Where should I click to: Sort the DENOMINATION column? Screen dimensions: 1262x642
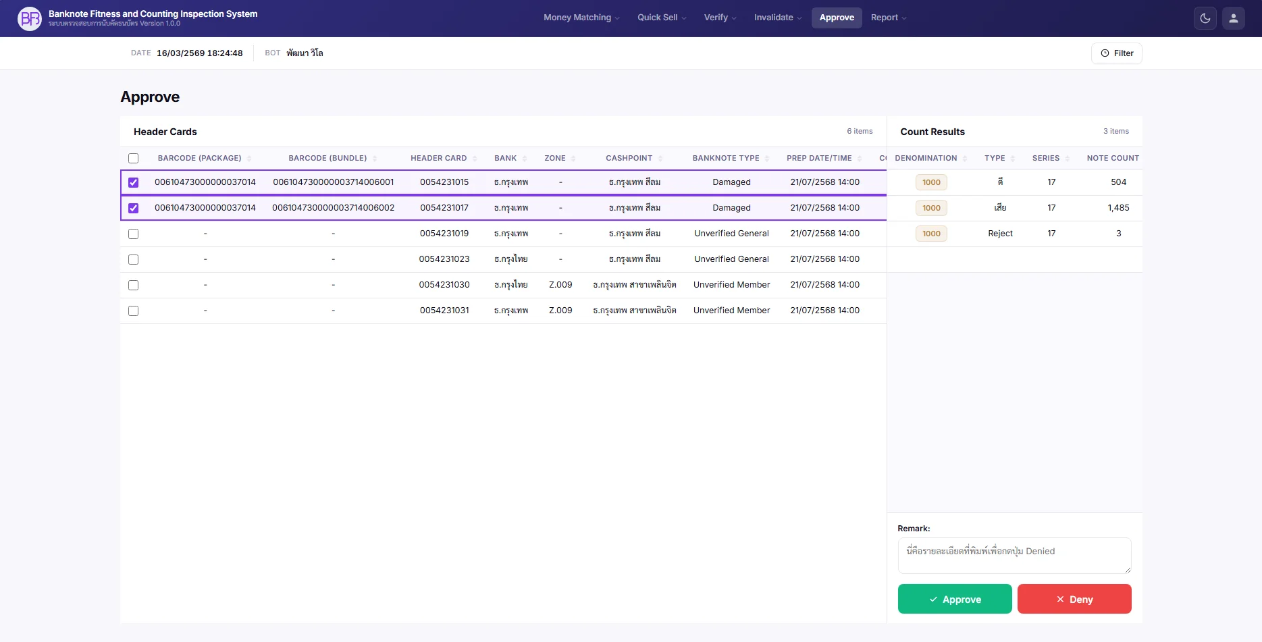[x=965, y=158]
